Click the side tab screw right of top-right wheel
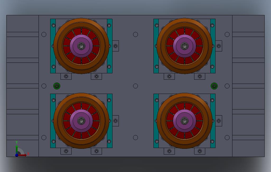This screenshot has width=271, height=172. 219,46
